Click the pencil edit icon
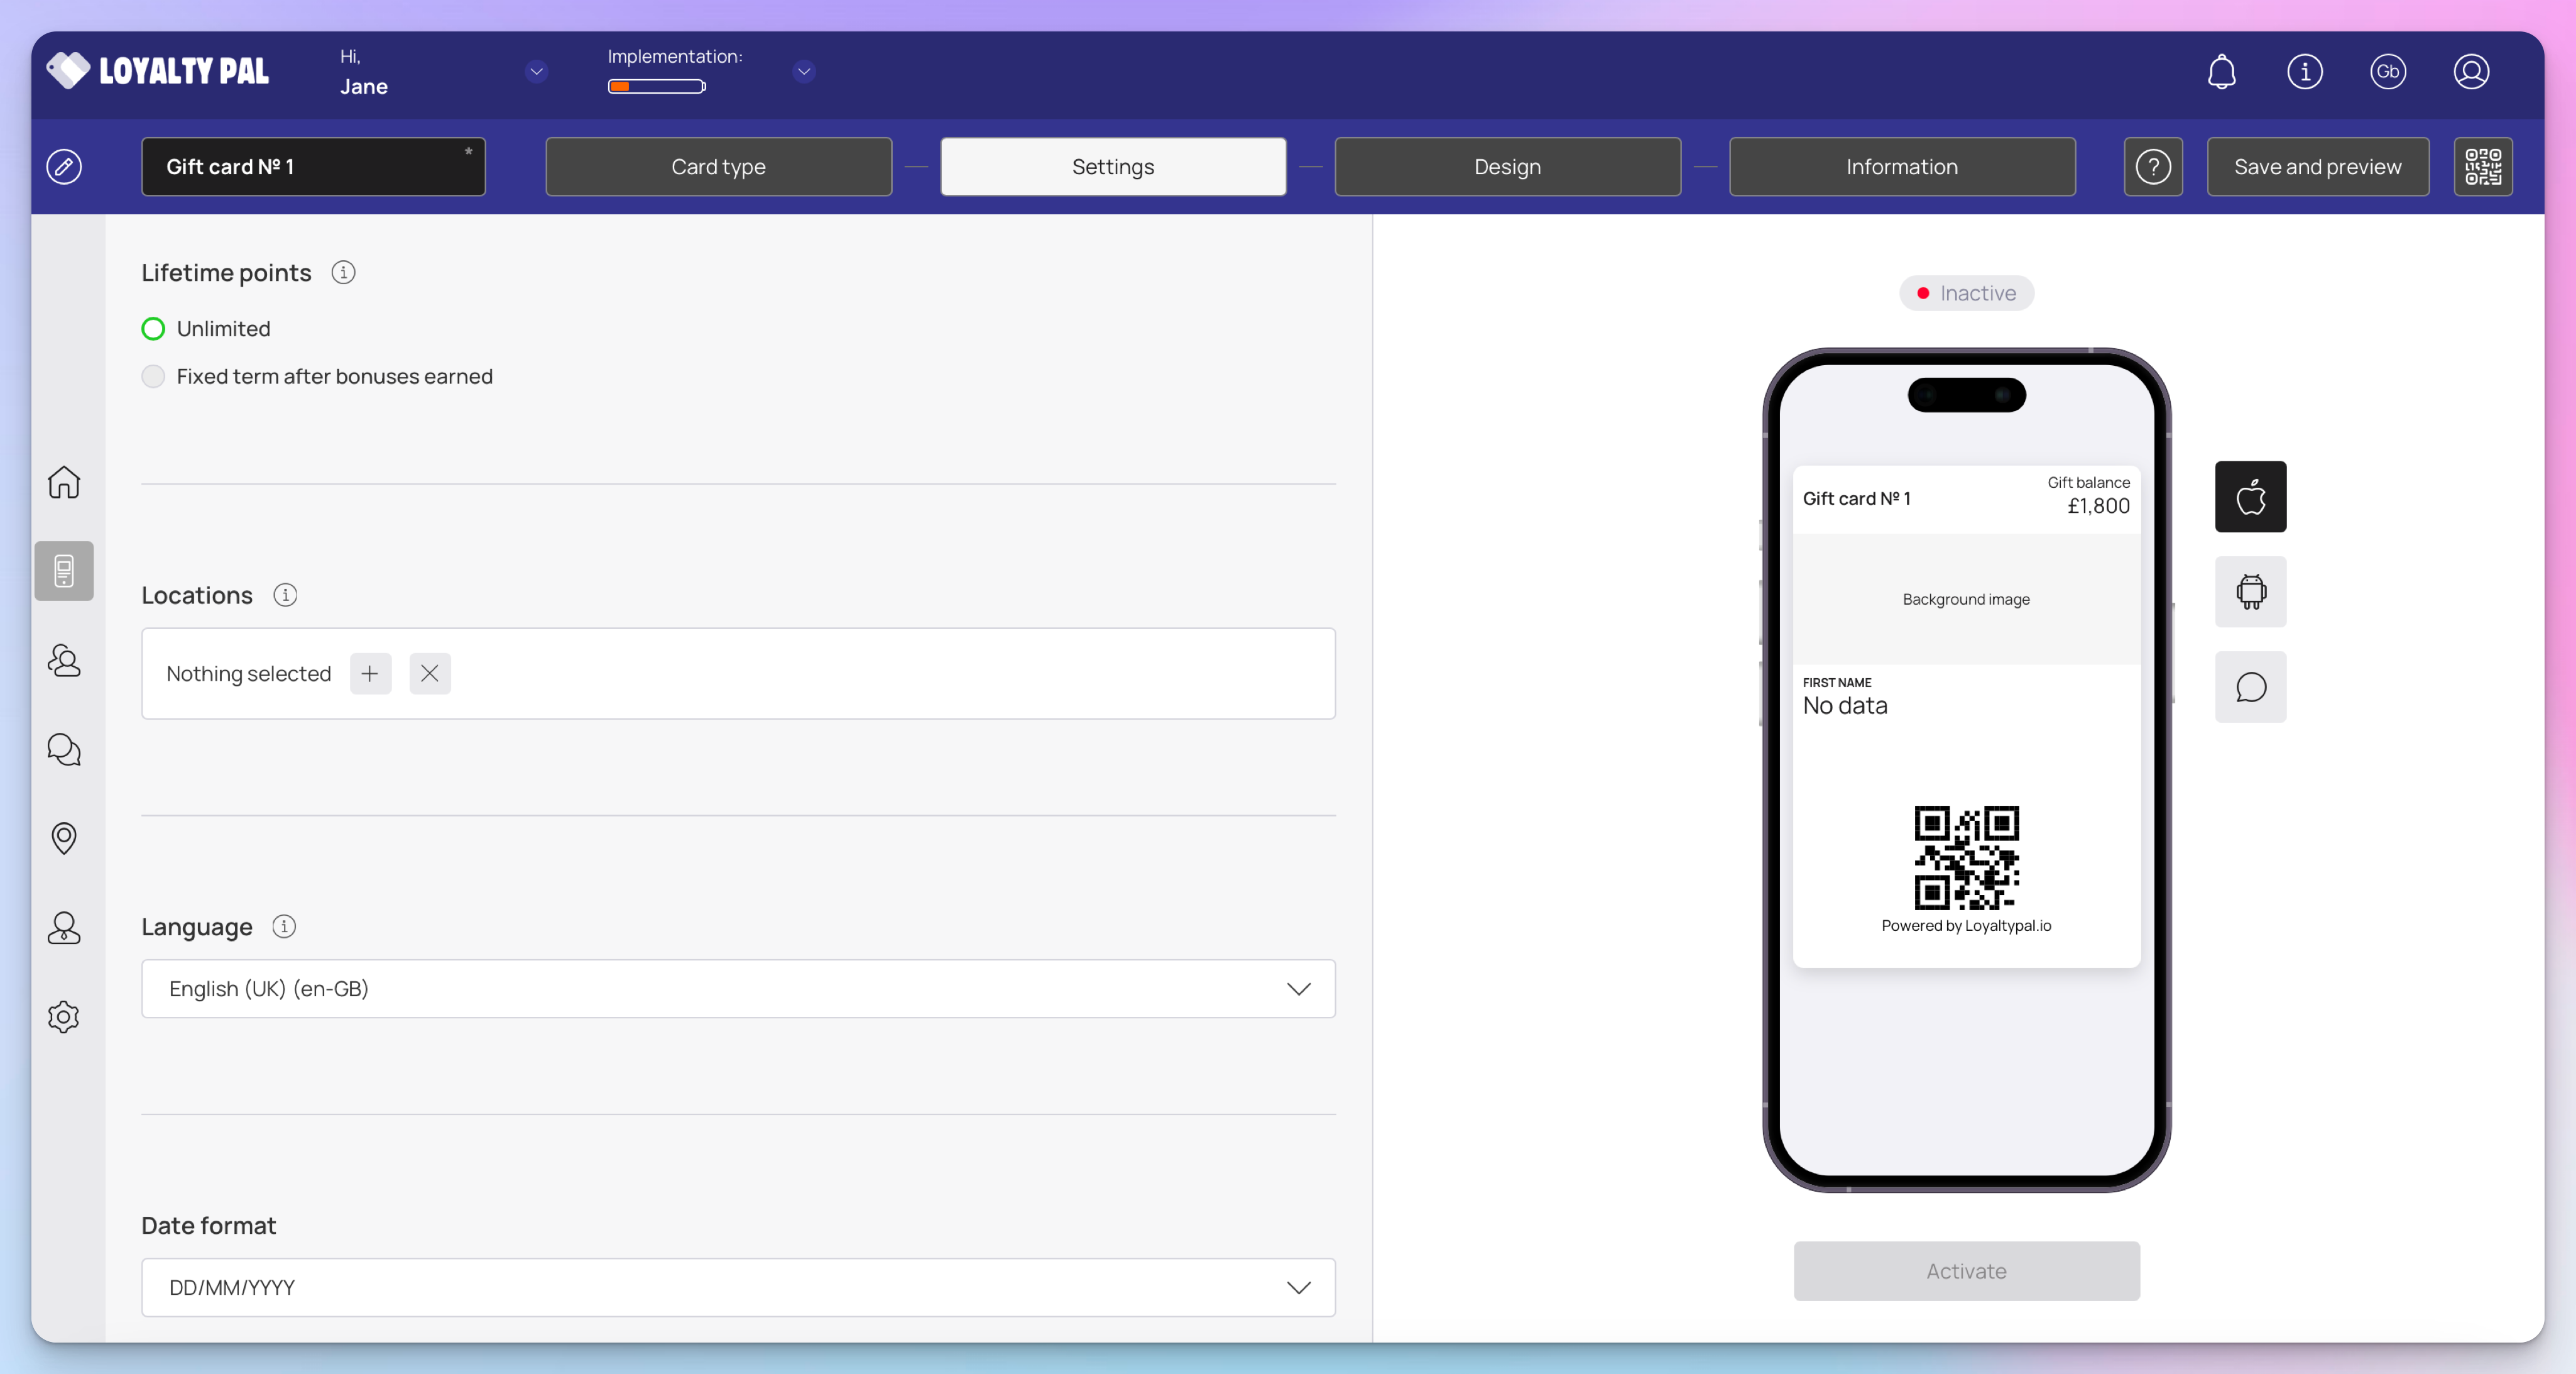This screenshot has height=1374, width=2576. pyautogui.click(x=64, y=166)
